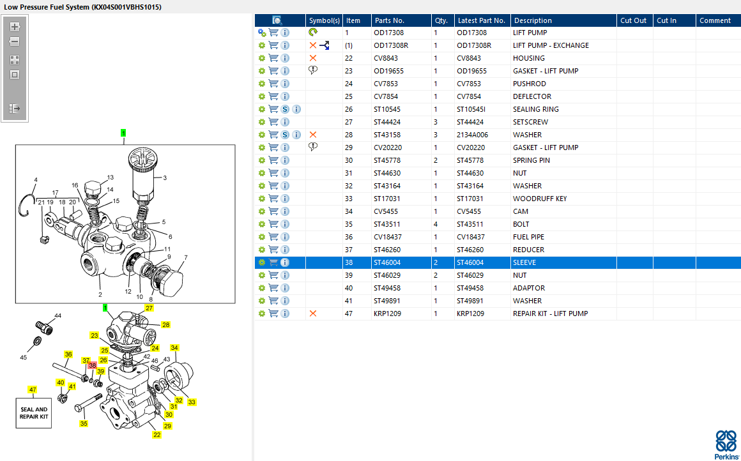Screen dimensions: 741x461
Task: Open info for selected SLEEVE row
Action: (285, 262)
